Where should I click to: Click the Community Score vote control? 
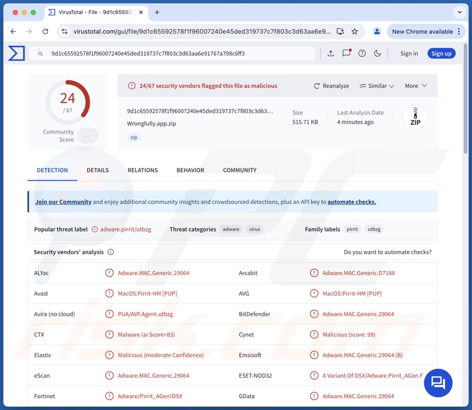(87, 135)
